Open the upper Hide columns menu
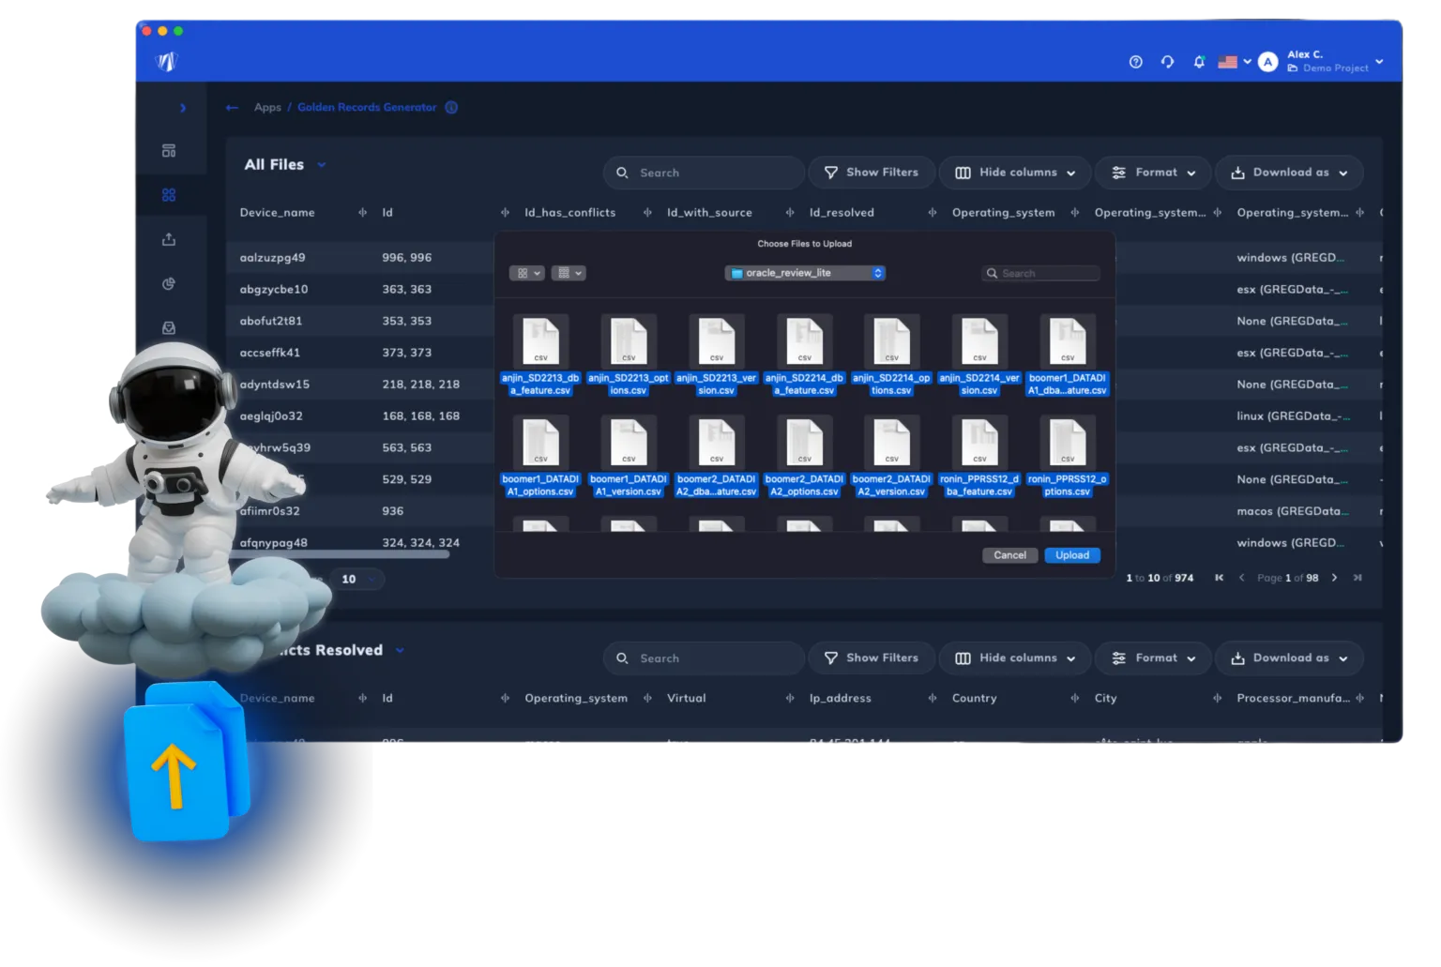Image resolution: width=1441 pixels, height=967 pixels. point(1014,173)
